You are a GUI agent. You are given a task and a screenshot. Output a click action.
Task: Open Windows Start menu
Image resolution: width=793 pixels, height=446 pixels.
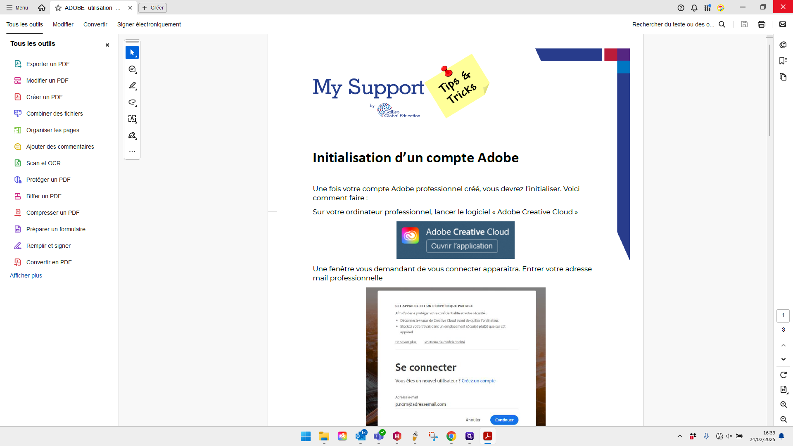(306, 436)
